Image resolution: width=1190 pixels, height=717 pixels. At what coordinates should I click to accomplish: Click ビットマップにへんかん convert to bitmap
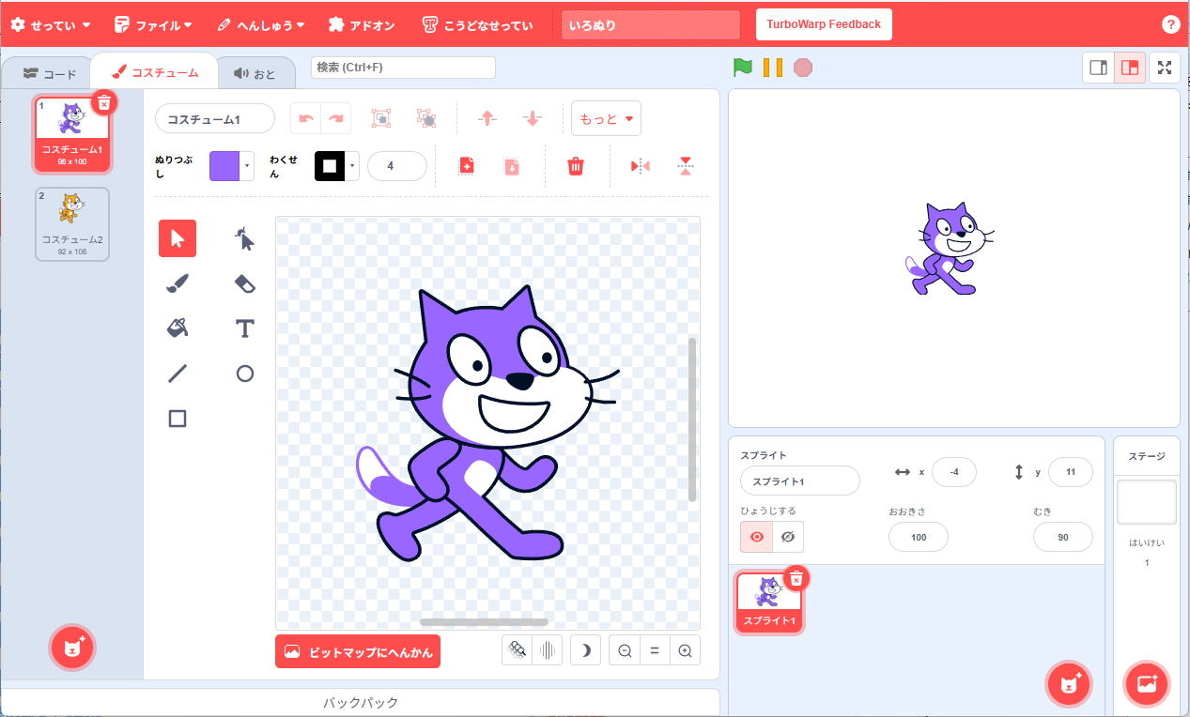(x=358, y=651)
